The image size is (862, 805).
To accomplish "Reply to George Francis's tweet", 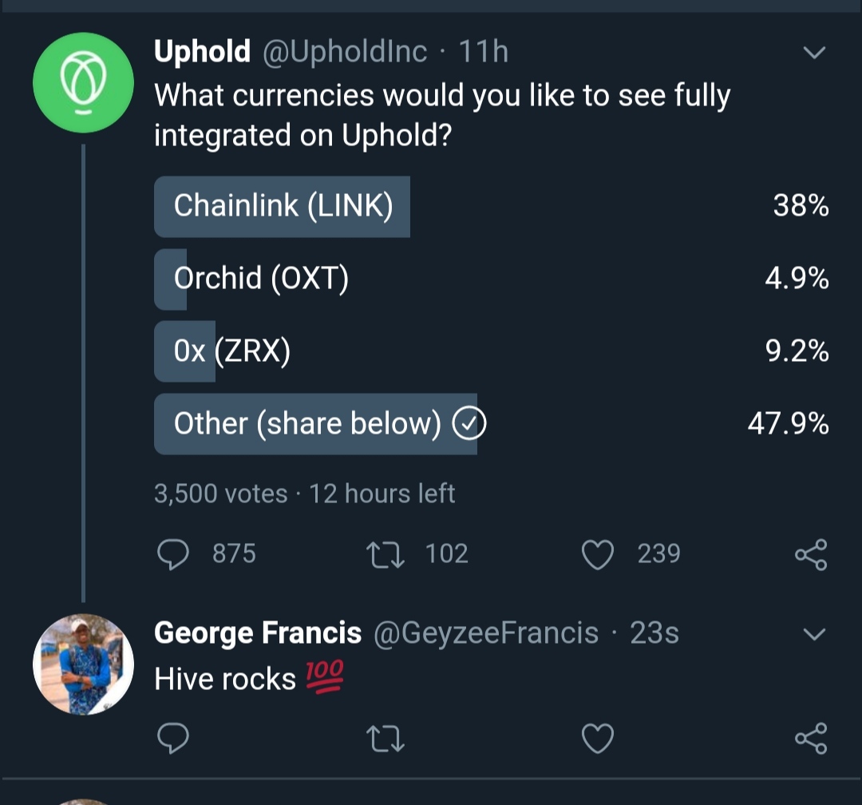I will [x=173, y=738].
